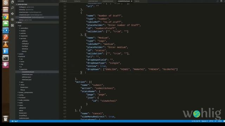Expand the tasks folder
225x126 pixels.
point(21,103)
